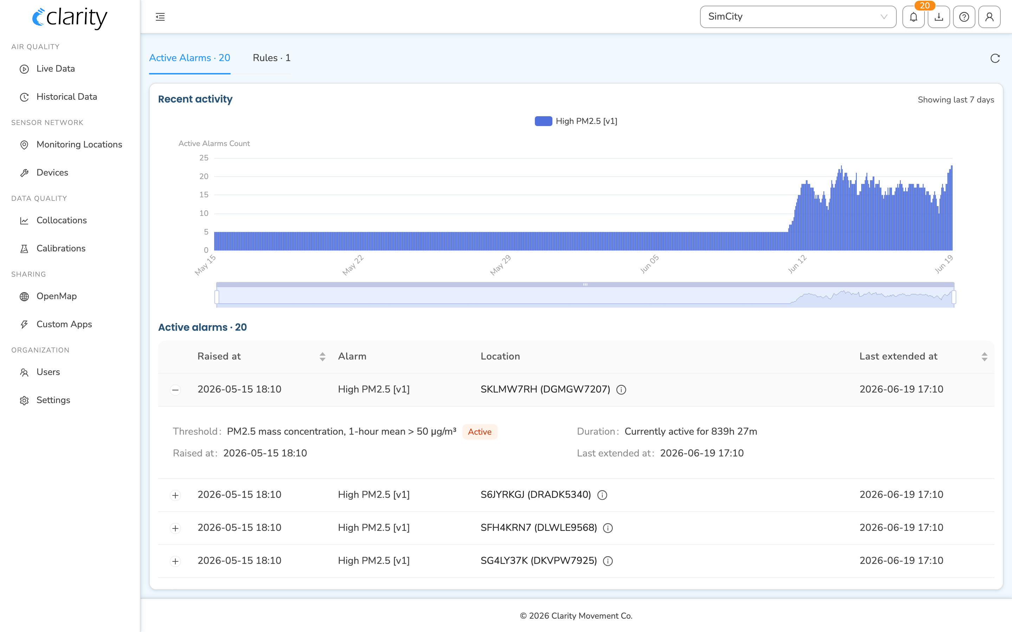Show info for SG4LY37K location

point(608,561)
